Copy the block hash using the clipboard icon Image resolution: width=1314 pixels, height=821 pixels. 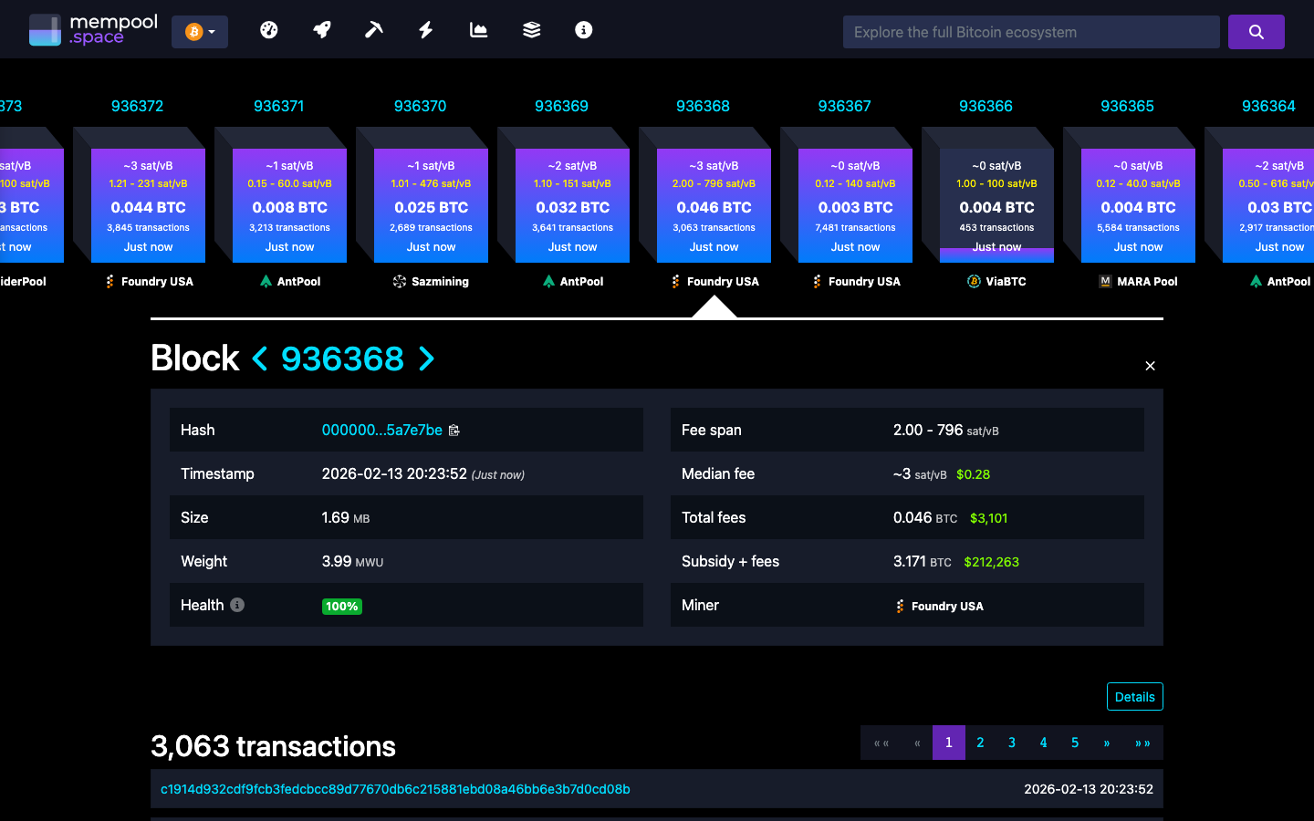(x=454, y=430)
